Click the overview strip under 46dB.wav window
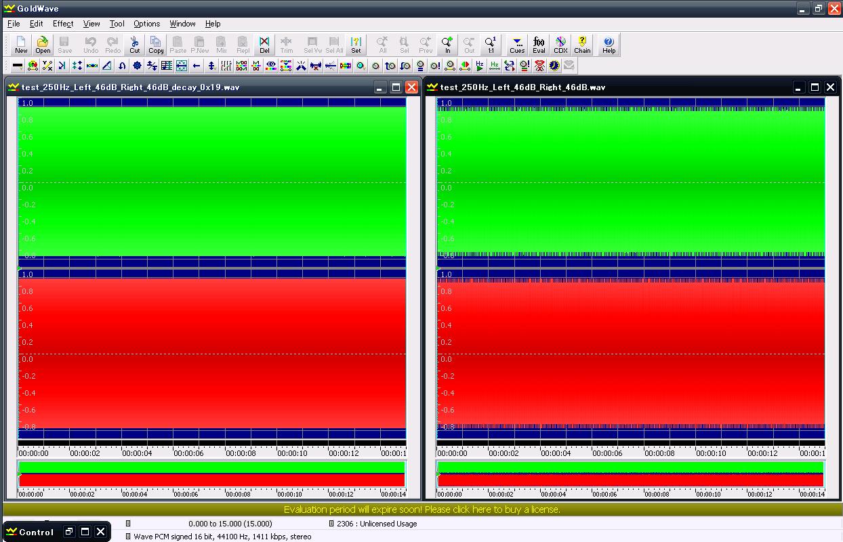Screen dimensions: 843x542 [x=631, y=474]
